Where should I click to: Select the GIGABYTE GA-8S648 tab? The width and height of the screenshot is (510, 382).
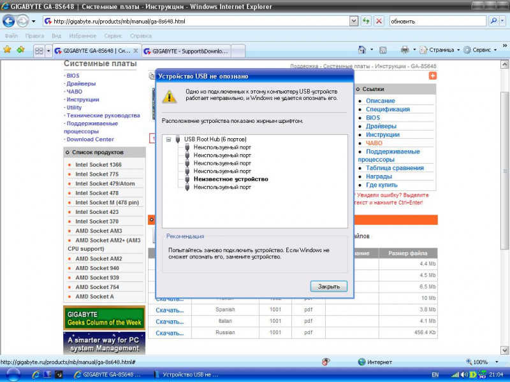(93, 51)
